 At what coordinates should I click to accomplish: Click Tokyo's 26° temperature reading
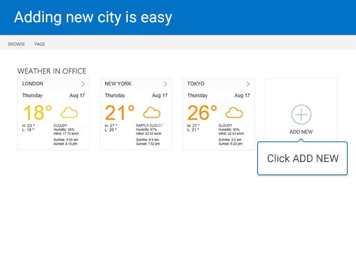click(202, 113)
